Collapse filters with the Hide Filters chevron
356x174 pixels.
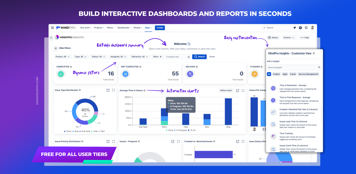pos(56,48)
